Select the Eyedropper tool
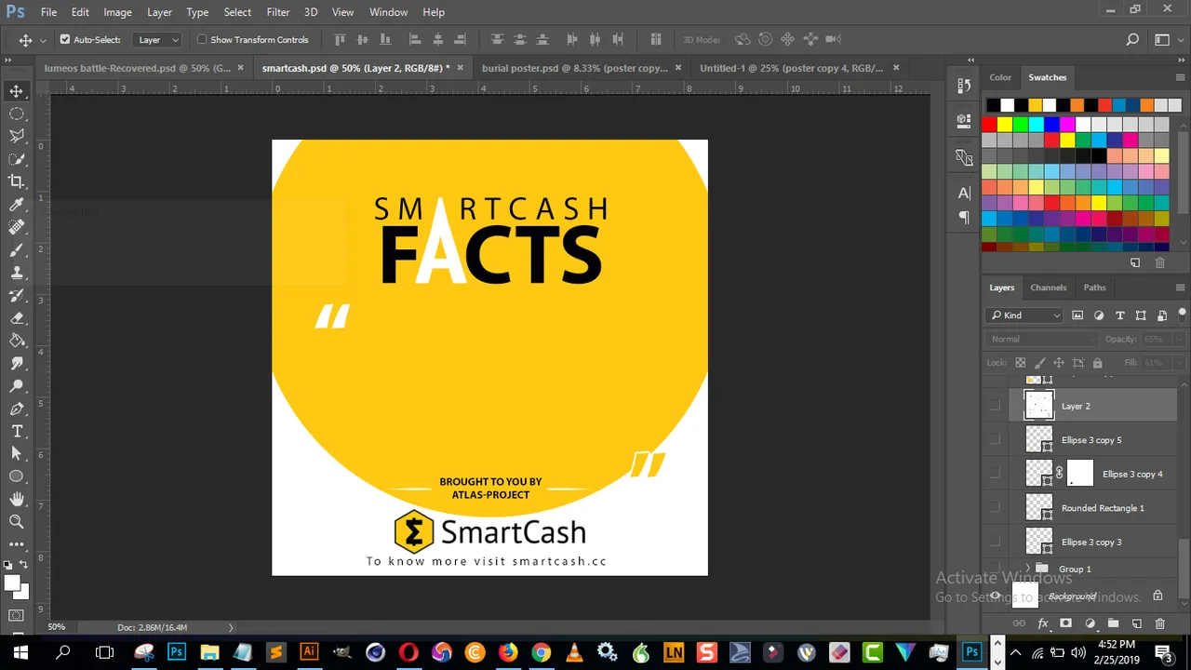Image resolution: width=1191 pixels, height=670 pixels. (x=17, y=205)
